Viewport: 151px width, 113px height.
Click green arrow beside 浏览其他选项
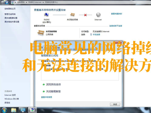43,84
